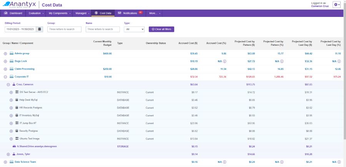
Task: Click the Name search field
Action: (x=103, y=29)
